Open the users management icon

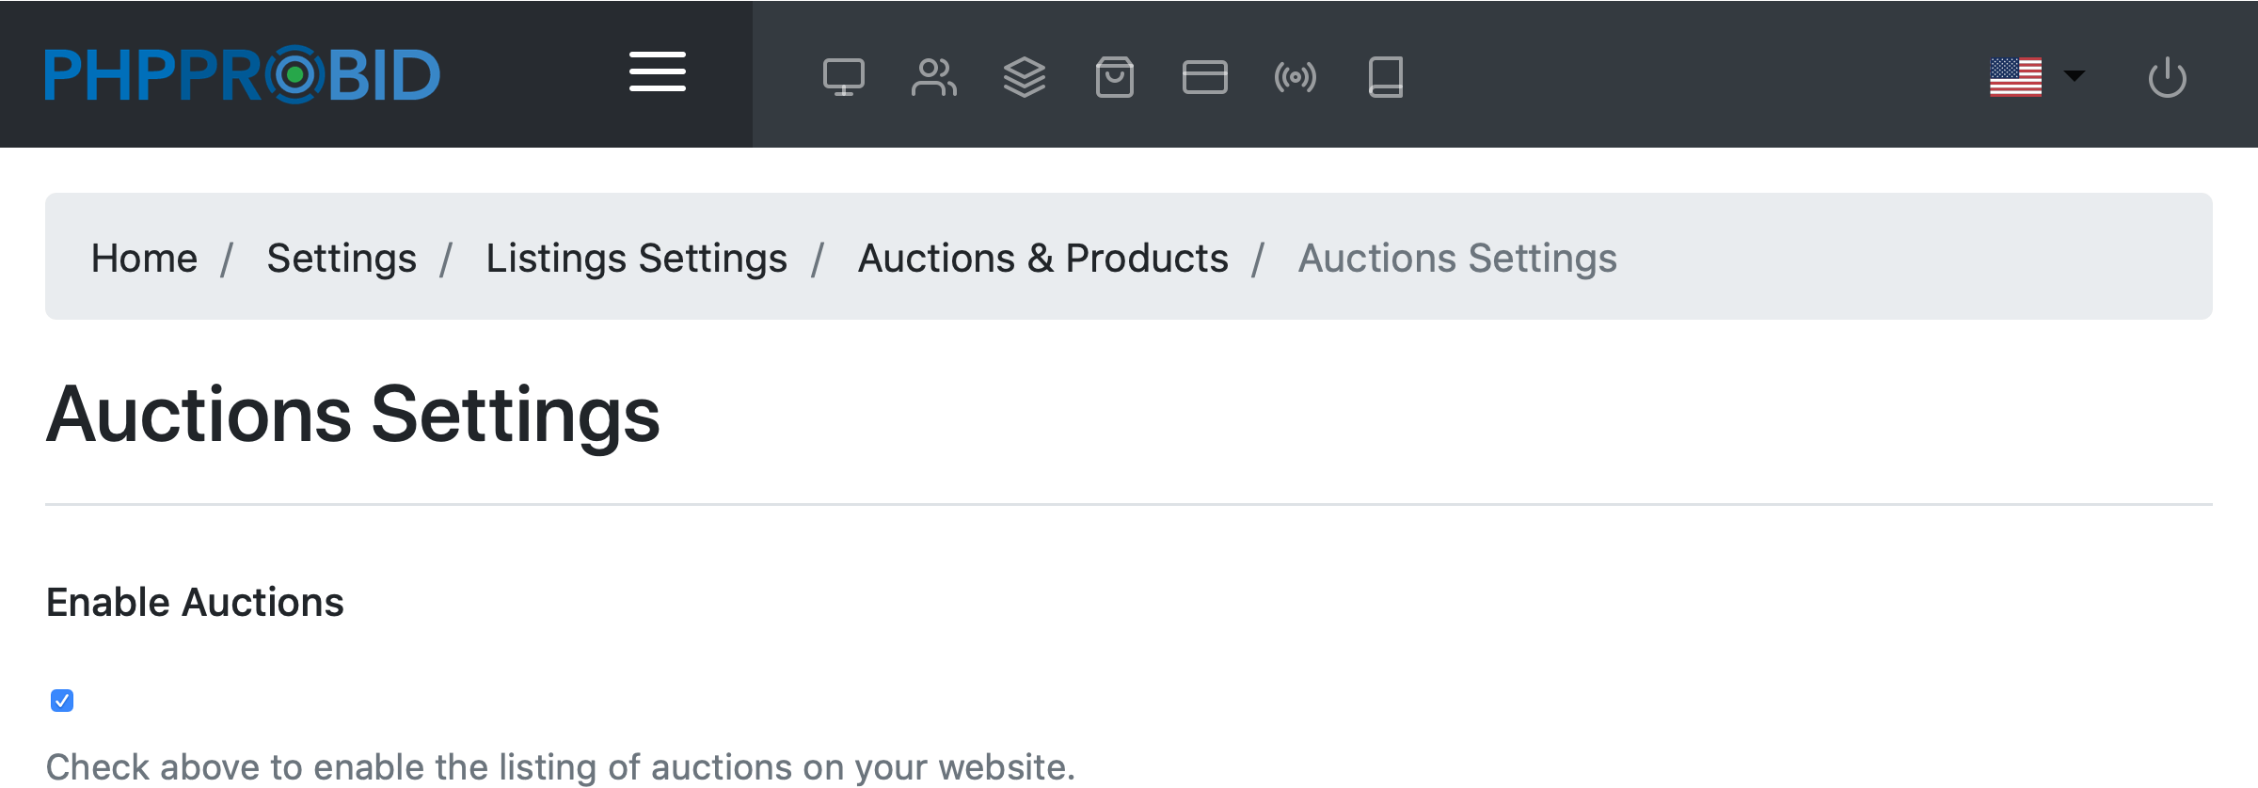pyautogui.click(x=933, y=77)
